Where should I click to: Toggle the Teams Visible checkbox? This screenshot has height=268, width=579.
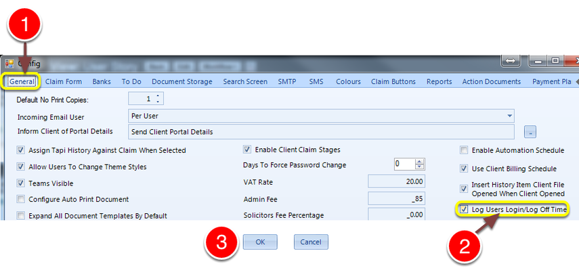click(21, 183)
